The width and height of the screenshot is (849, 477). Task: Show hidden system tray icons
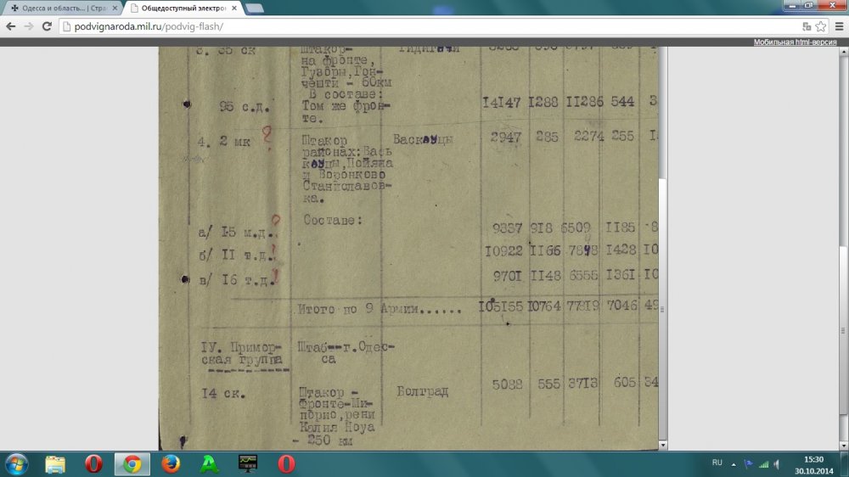click(734, 464)
